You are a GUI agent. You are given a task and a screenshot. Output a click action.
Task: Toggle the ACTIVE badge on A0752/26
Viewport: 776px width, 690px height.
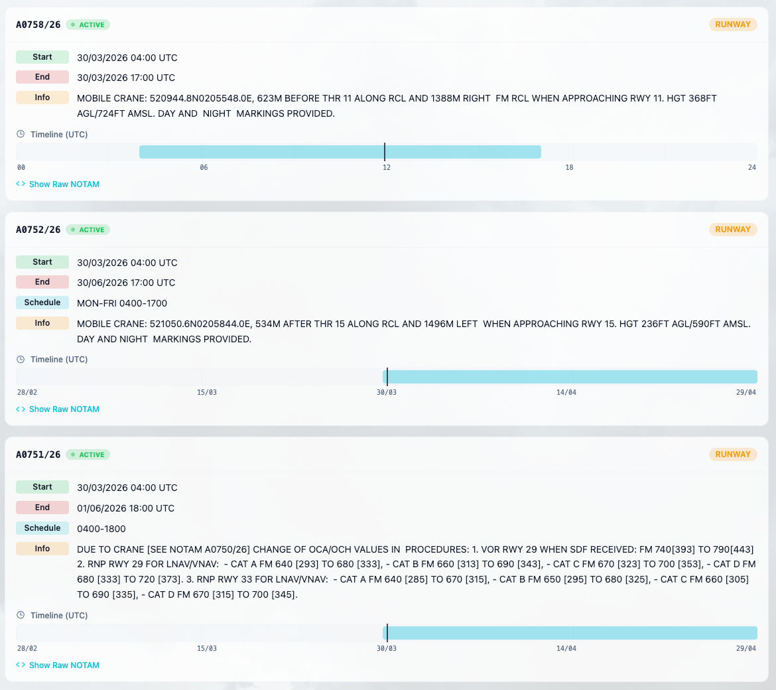tap(88, 230)
